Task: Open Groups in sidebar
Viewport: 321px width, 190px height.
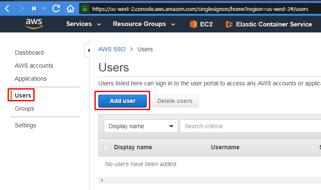Action: pos(24,108)
